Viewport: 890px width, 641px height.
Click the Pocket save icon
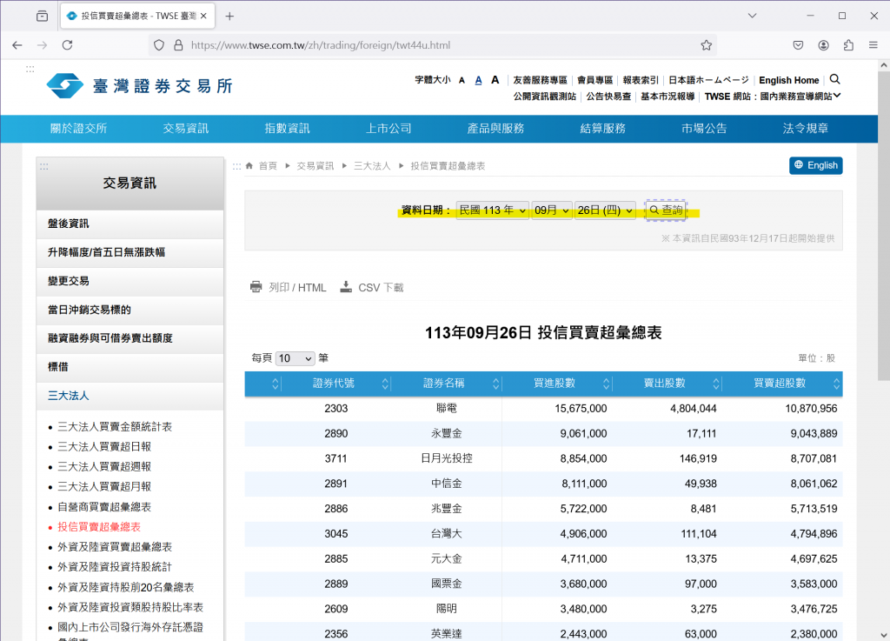[798, 45]
